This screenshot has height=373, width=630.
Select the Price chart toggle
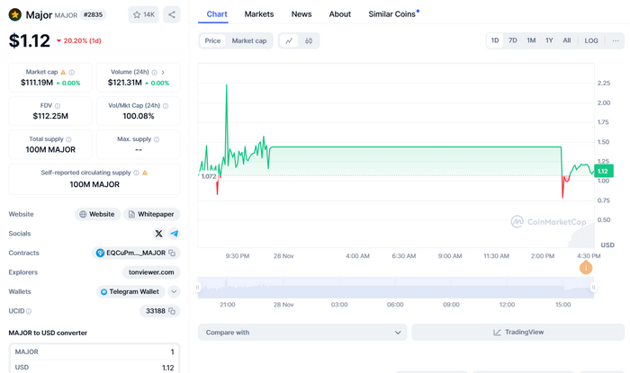212,40
